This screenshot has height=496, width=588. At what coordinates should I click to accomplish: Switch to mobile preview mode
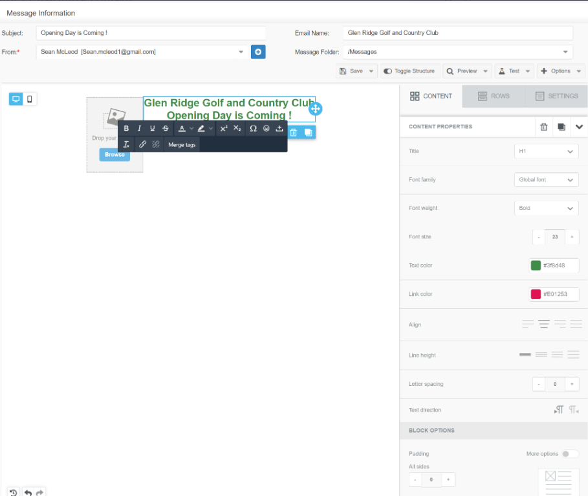pyautogui.click(x=30, y=99)
